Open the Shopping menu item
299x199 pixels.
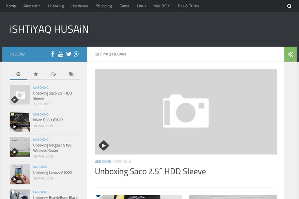[104, 6]
